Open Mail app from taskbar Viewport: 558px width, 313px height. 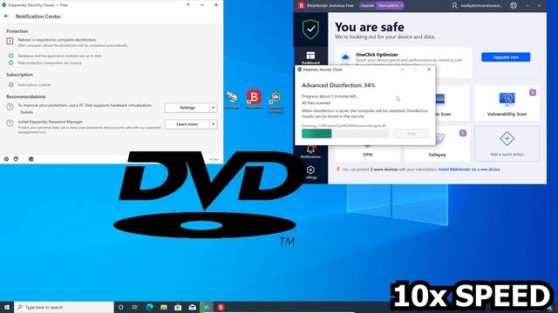pyautogui.click(x=192, y=307)
